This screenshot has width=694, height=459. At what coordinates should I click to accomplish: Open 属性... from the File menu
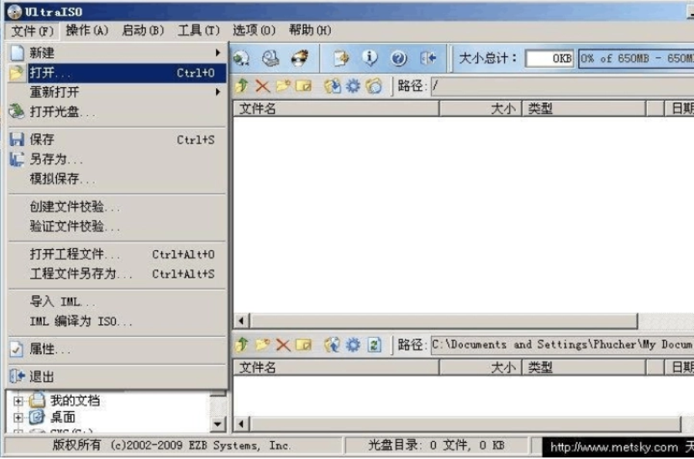117,349
